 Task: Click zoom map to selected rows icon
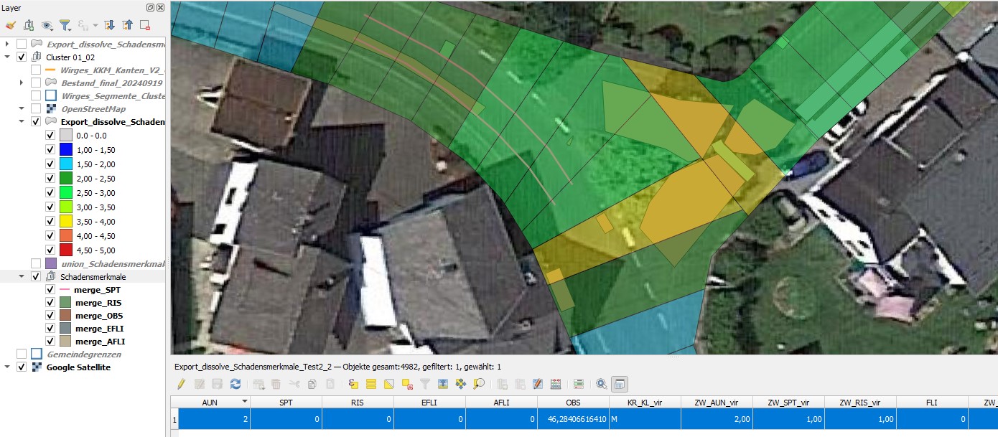478,384
